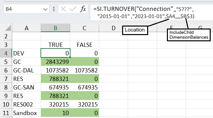Click the 320215 cell in column C
Image resolution: width=213 pixels, height=118 pixels.
point(85,104)
